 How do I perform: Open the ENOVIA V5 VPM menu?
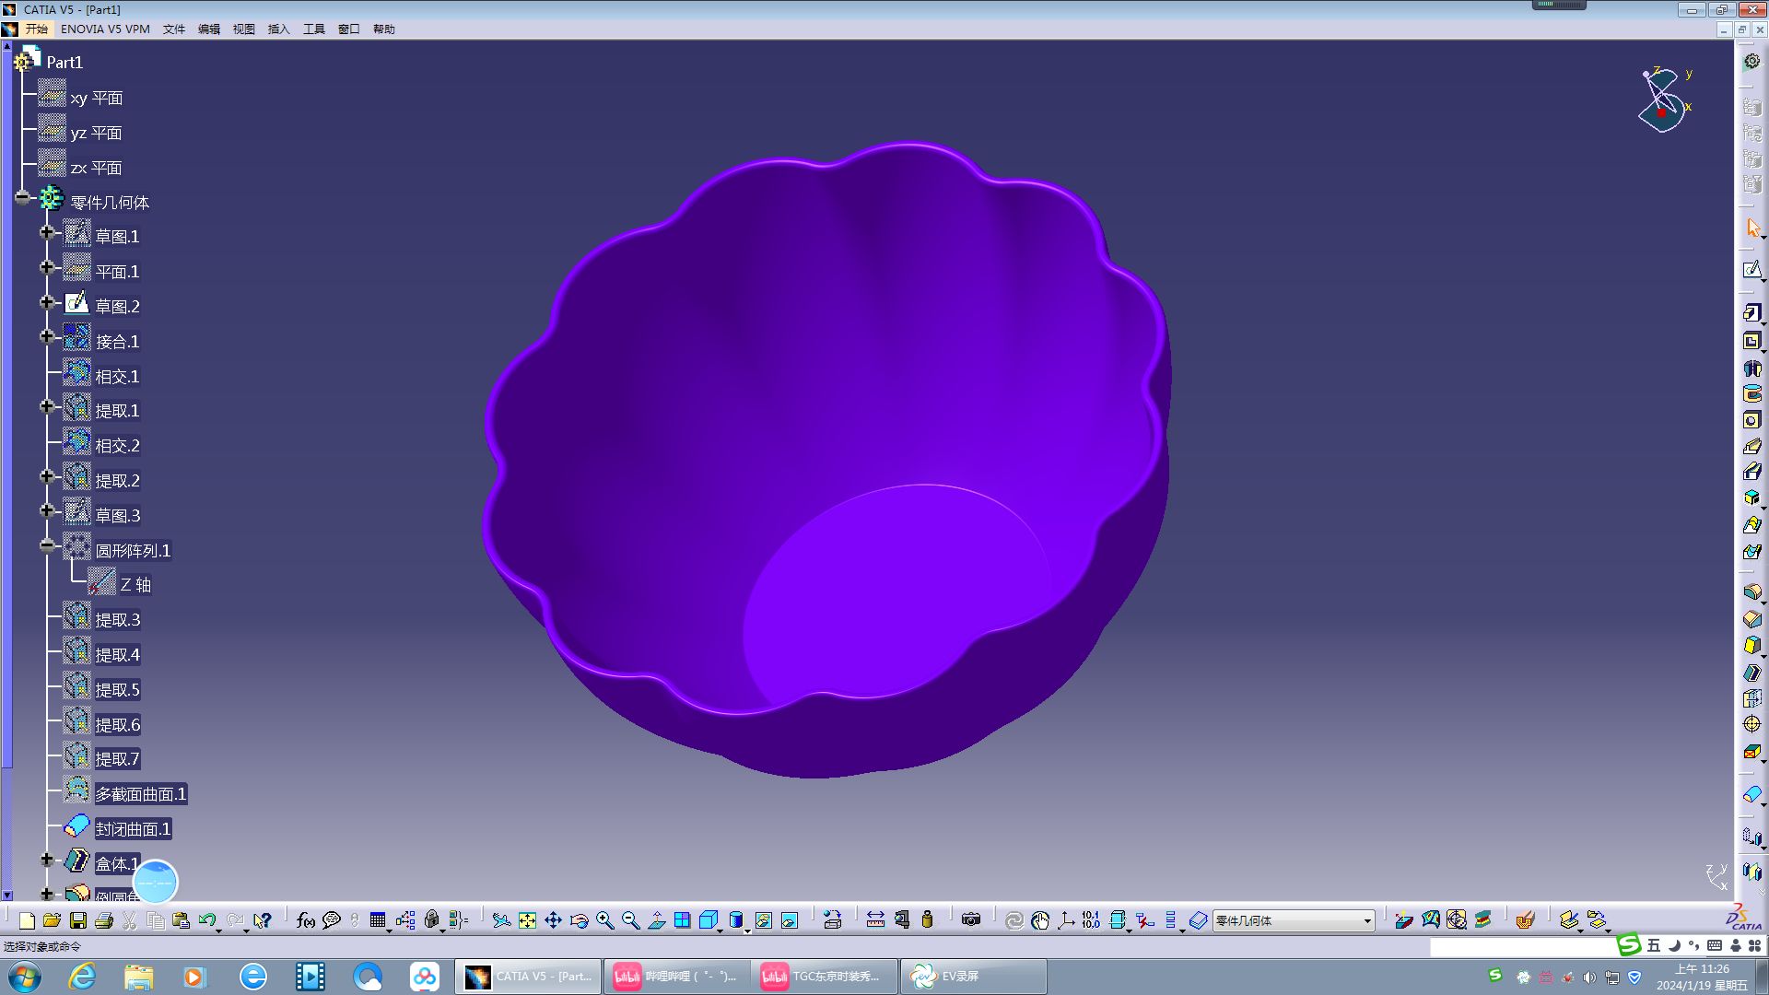(105, 29)
